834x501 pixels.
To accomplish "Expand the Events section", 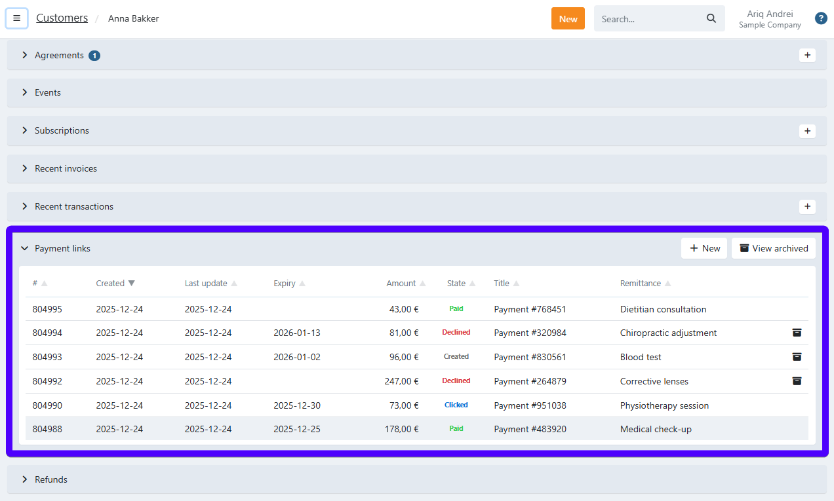I will point(48,93).
